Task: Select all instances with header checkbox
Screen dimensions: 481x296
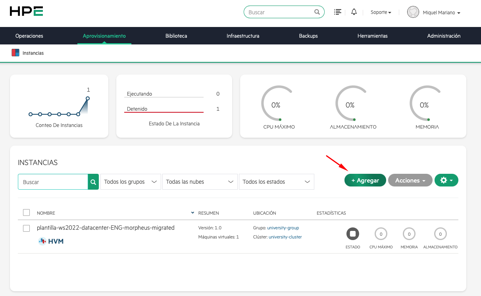Action: tap(27, 213)
